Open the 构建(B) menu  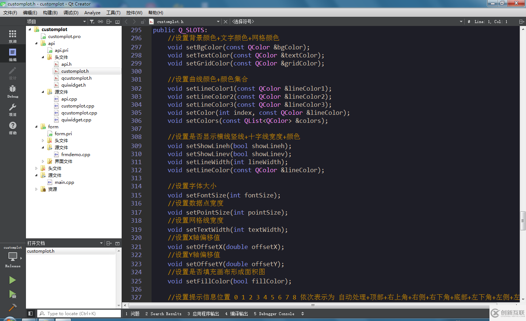pyautogui.click(x=50, y=12)
